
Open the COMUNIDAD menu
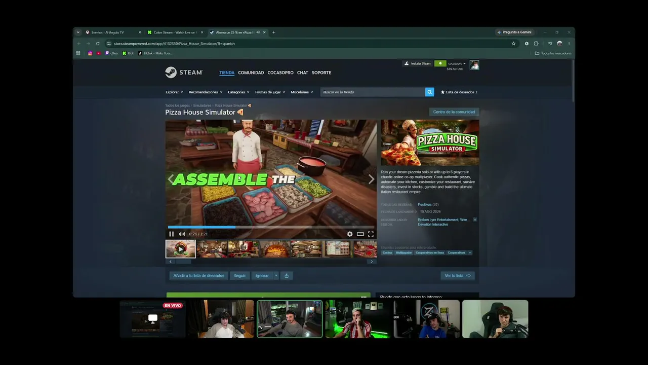point(251,72)
